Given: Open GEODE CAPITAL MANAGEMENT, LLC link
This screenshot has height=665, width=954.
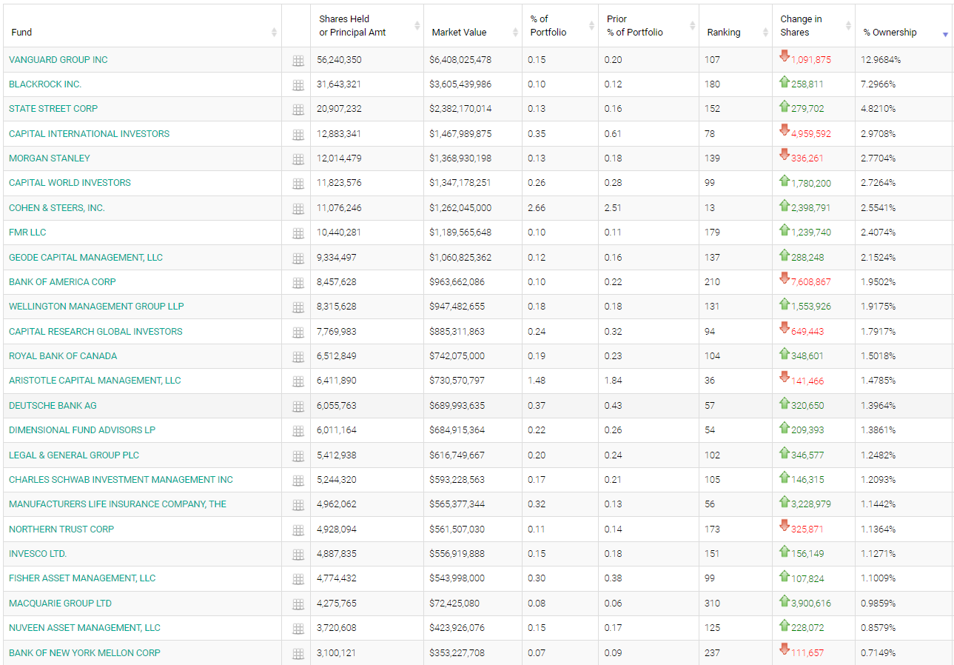Looking at the screenshot, I should tap(86, 258).
